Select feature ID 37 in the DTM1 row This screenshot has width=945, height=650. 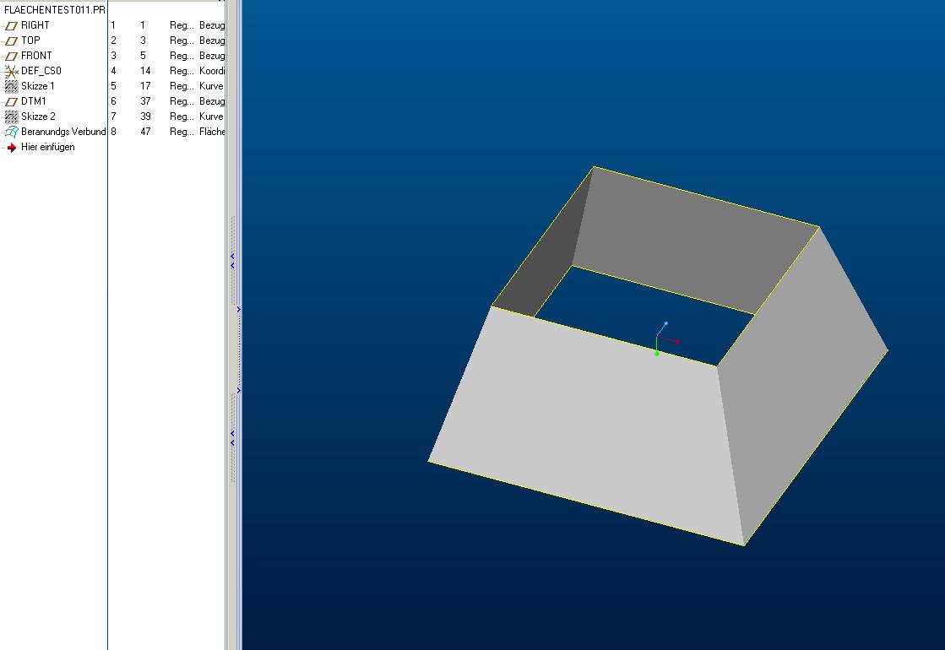tap(145, 100)
